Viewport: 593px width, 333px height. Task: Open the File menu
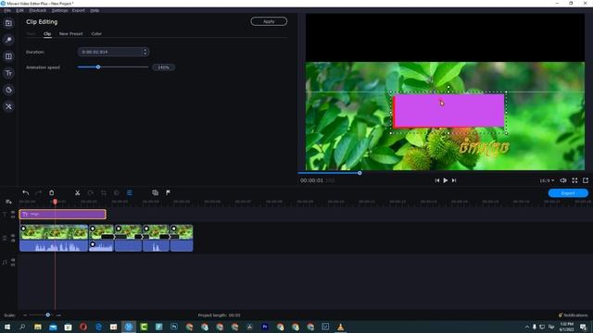pos(7,10)
